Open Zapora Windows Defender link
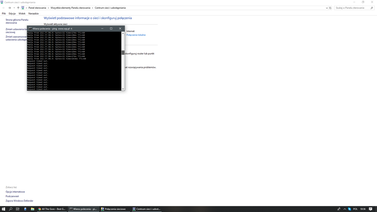Viewport: 377px width, 212px height. tap(19, 201)
